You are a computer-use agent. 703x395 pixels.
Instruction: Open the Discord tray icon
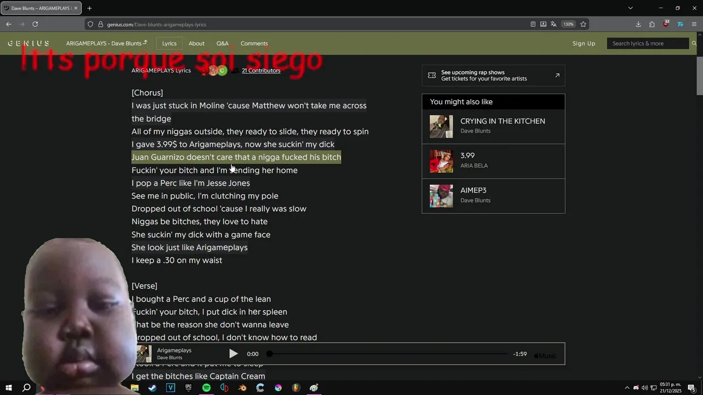636,388
